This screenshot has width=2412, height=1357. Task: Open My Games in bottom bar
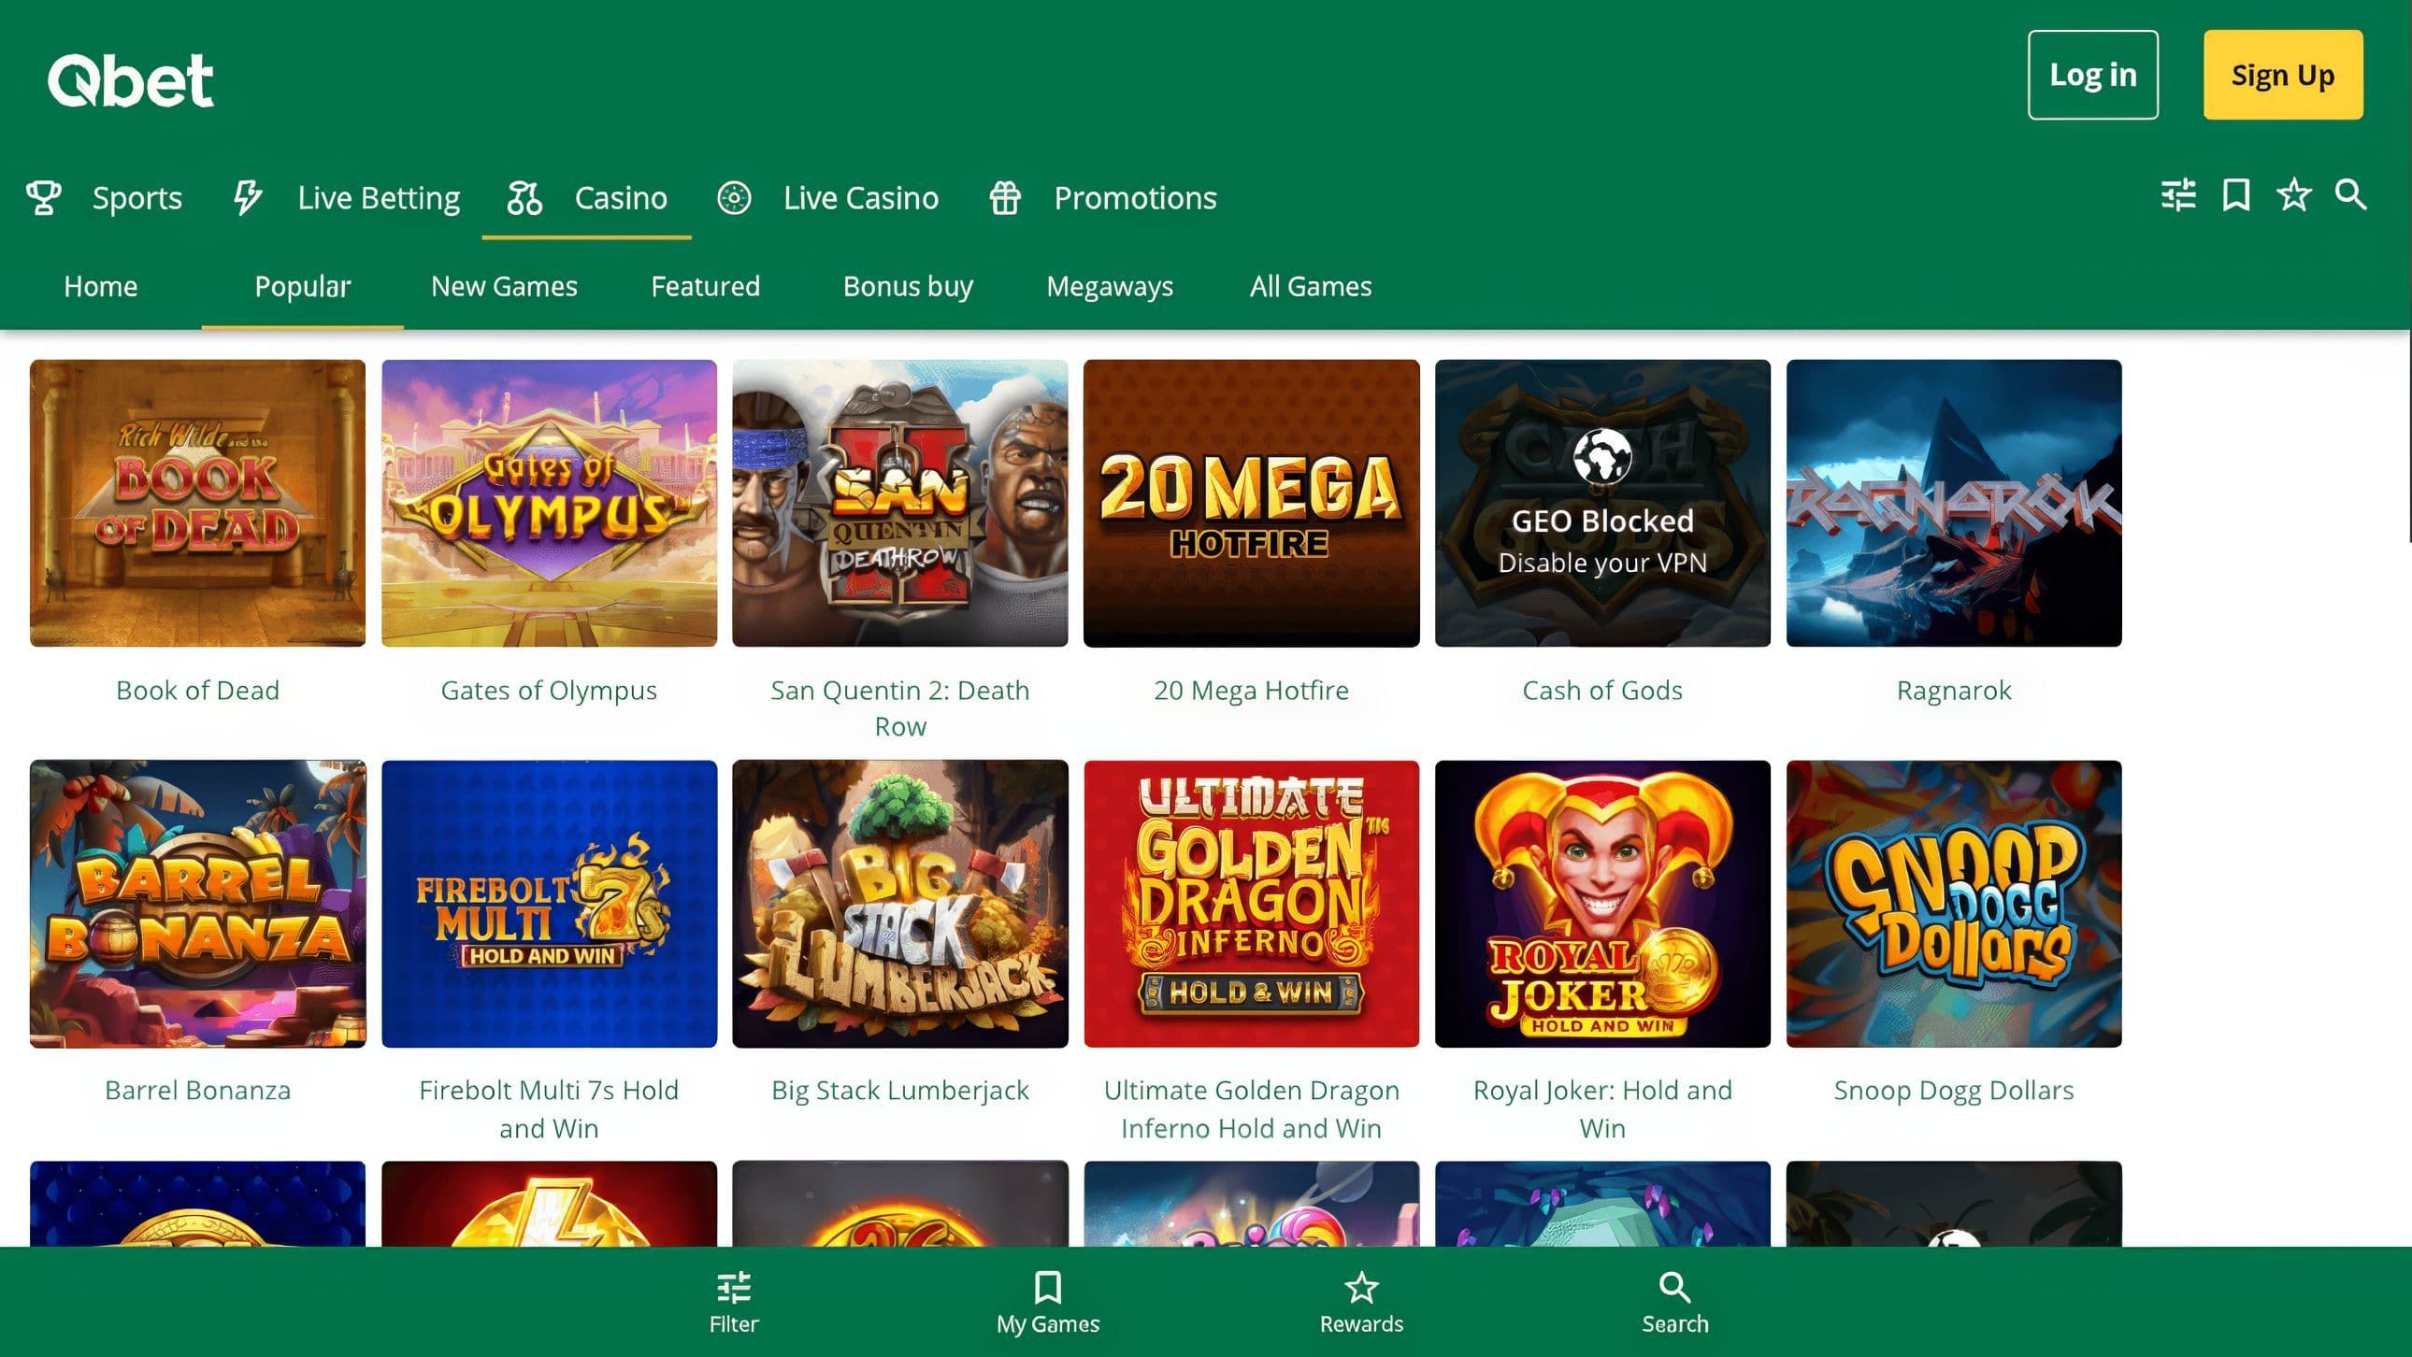pos(1048,1302)
